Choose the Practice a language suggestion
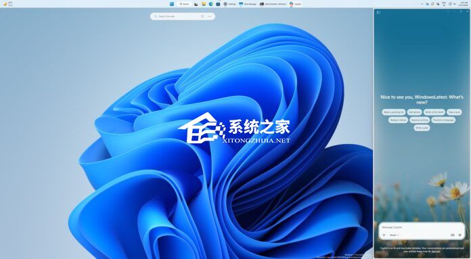This screenshot has height=259, width=471. (x=443, y=120)
